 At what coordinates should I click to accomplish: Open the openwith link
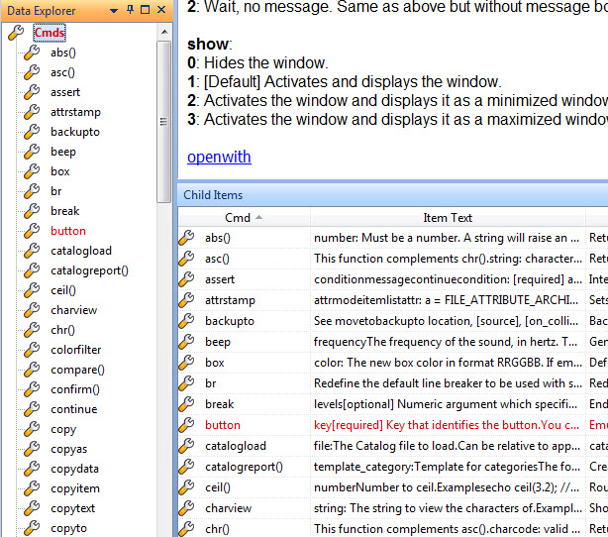219,157
